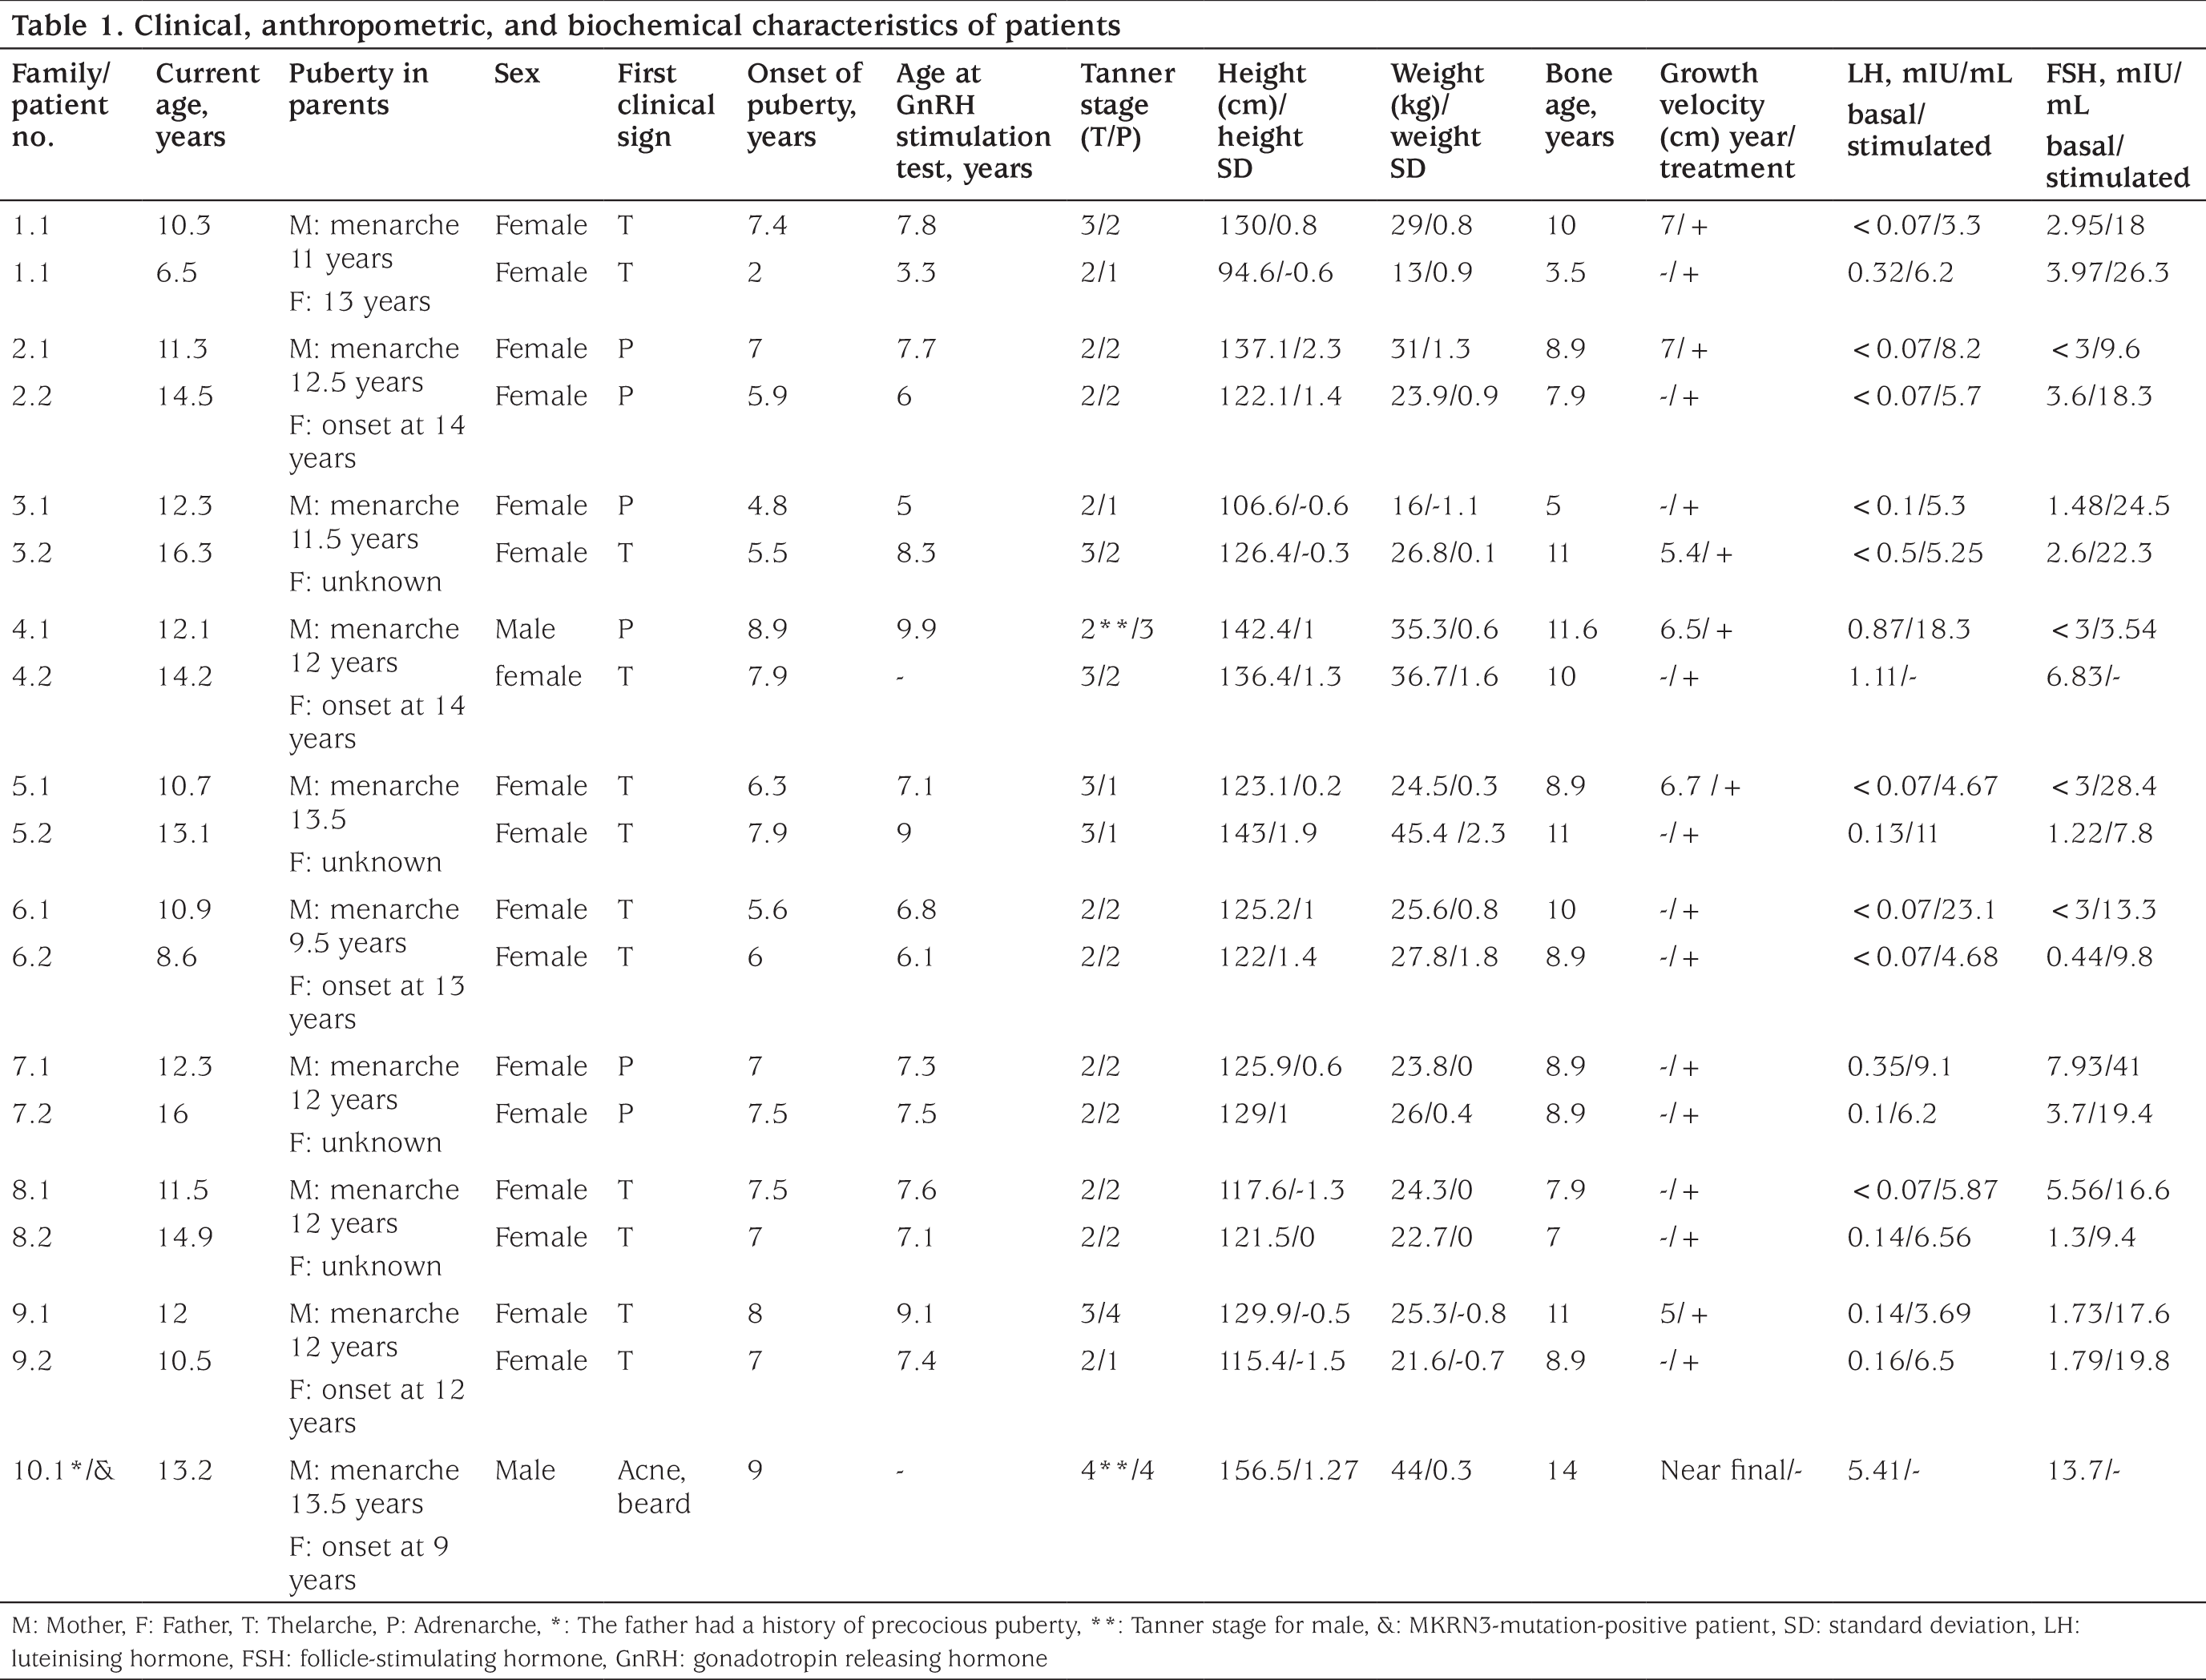Select first clinical sign 'Acne, beard'
Image resolution: width=2206 pixels, height=1680 pixels.
pyautogui.click(x=653, y=1487)
